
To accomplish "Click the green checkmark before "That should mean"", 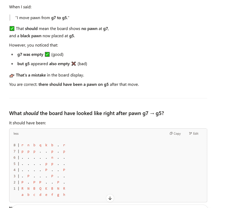I will [x=12, y=29].
